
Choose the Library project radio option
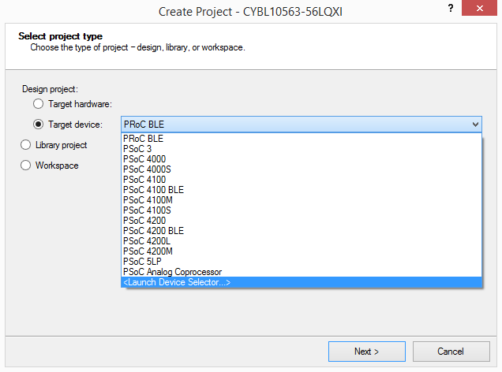(26, 145)
